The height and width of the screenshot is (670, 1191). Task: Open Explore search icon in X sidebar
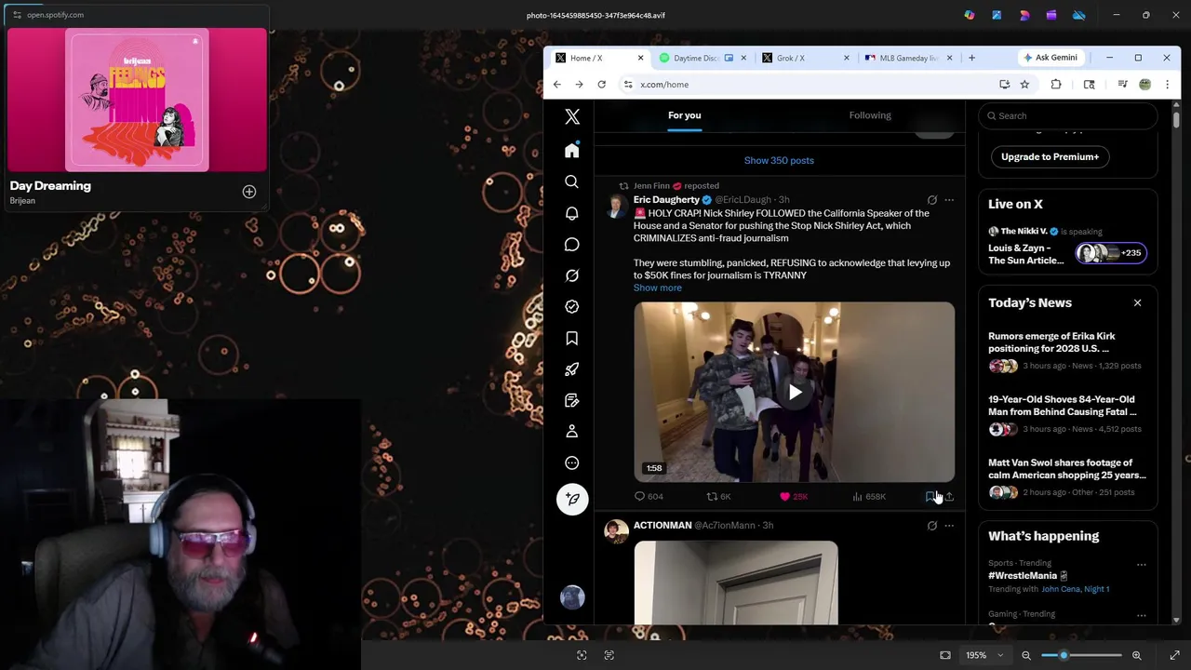point(572,181)
